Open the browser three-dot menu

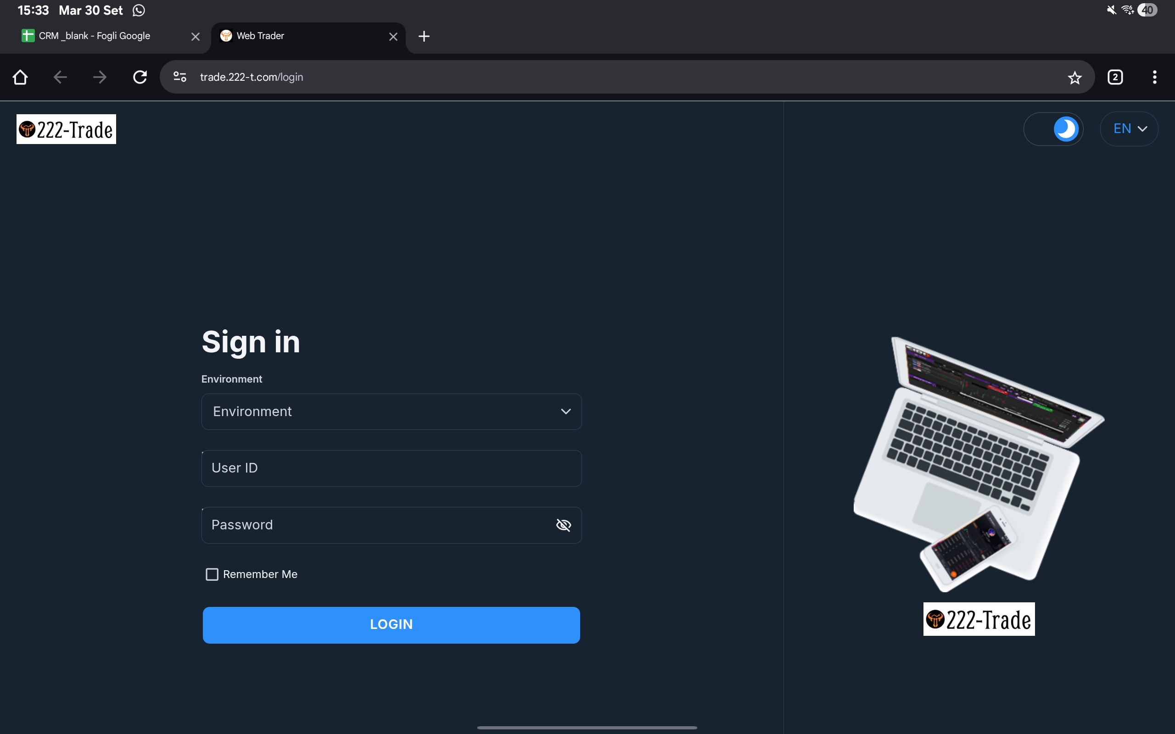pyautogui.click(x=1155, y=77)
